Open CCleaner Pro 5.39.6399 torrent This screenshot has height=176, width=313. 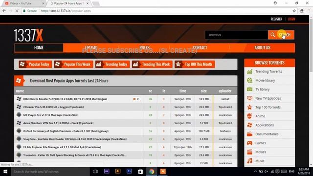coord(53,107)
